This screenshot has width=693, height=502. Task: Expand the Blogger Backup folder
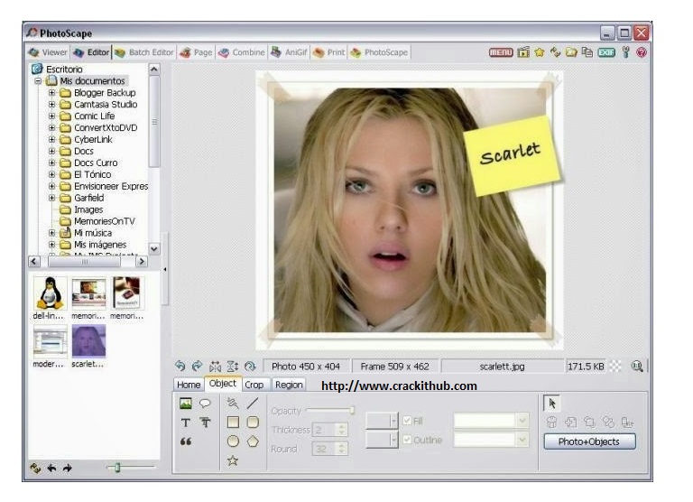[x=51, y=93]
